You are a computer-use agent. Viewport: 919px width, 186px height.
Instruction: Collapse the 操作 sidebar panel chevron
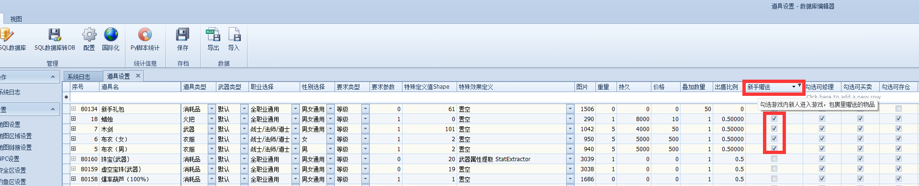pyautogui.click(x=53, y=77)
